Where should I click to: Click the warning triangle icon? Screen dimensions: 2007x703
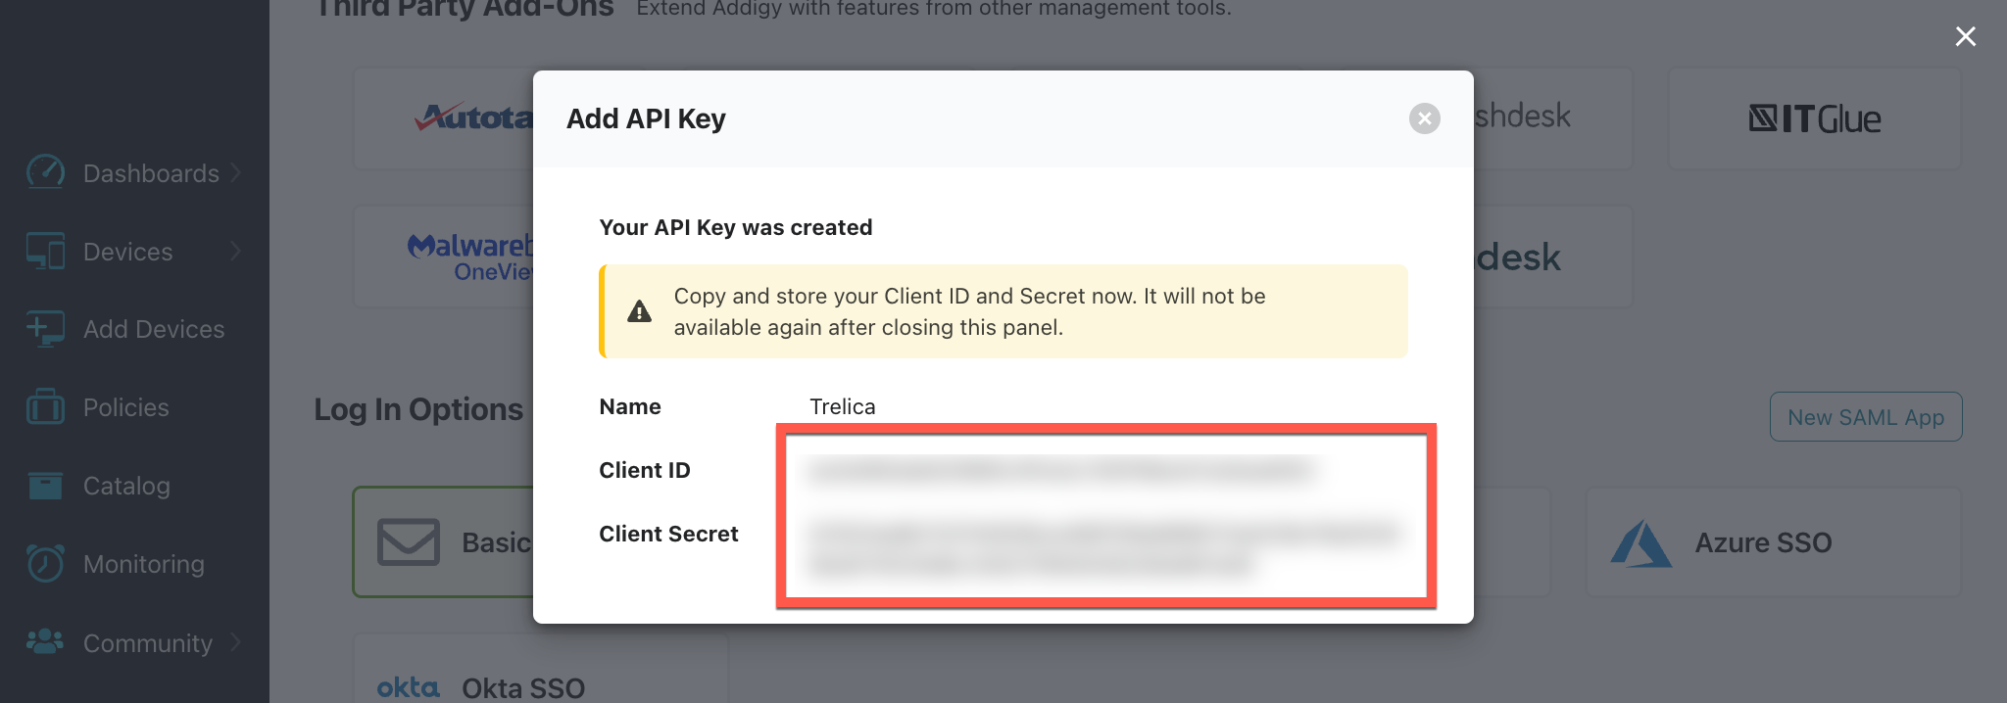click(x=639, y=311)
